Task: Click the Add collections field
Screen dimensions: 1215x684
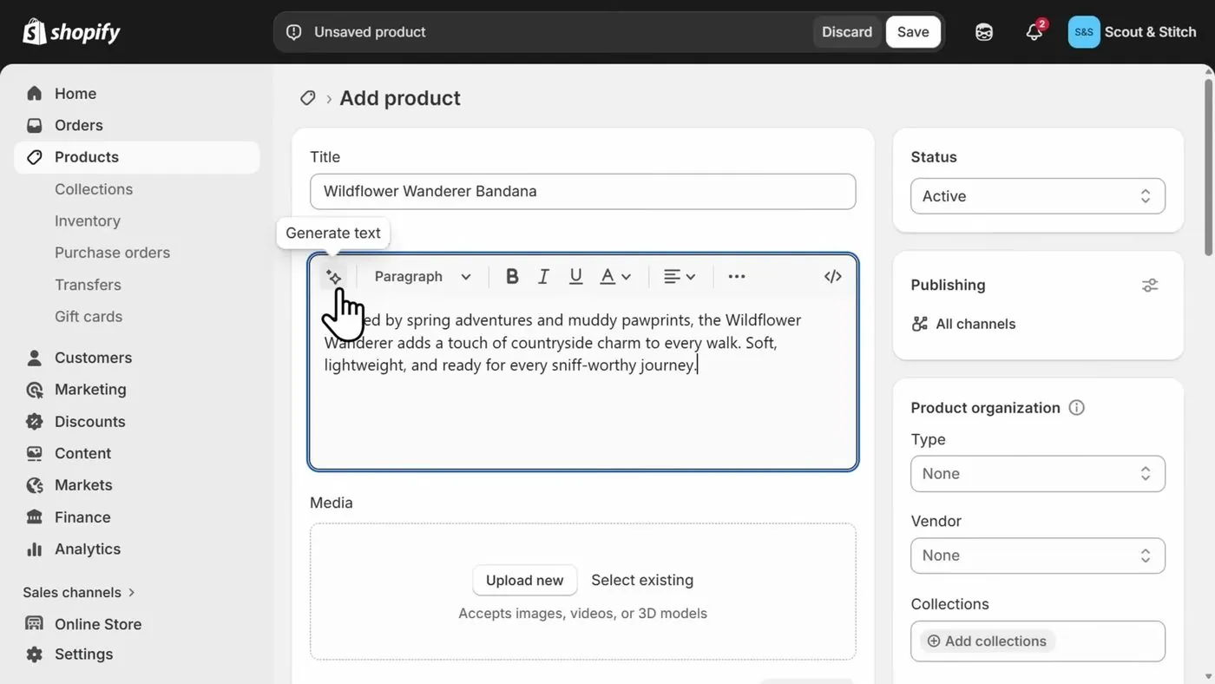Action: (x=1038, y=641)
